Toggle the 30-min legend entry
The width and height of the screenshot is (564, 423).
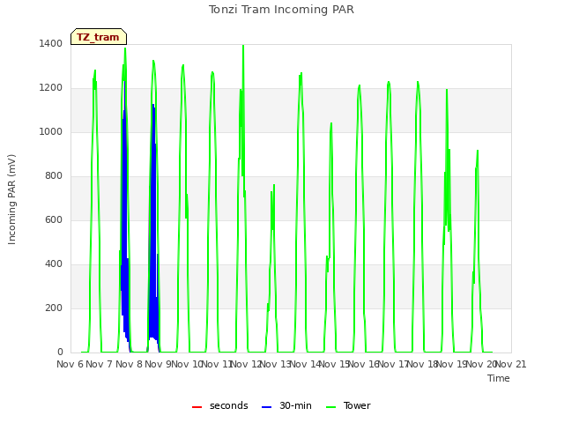click(286, 405)
